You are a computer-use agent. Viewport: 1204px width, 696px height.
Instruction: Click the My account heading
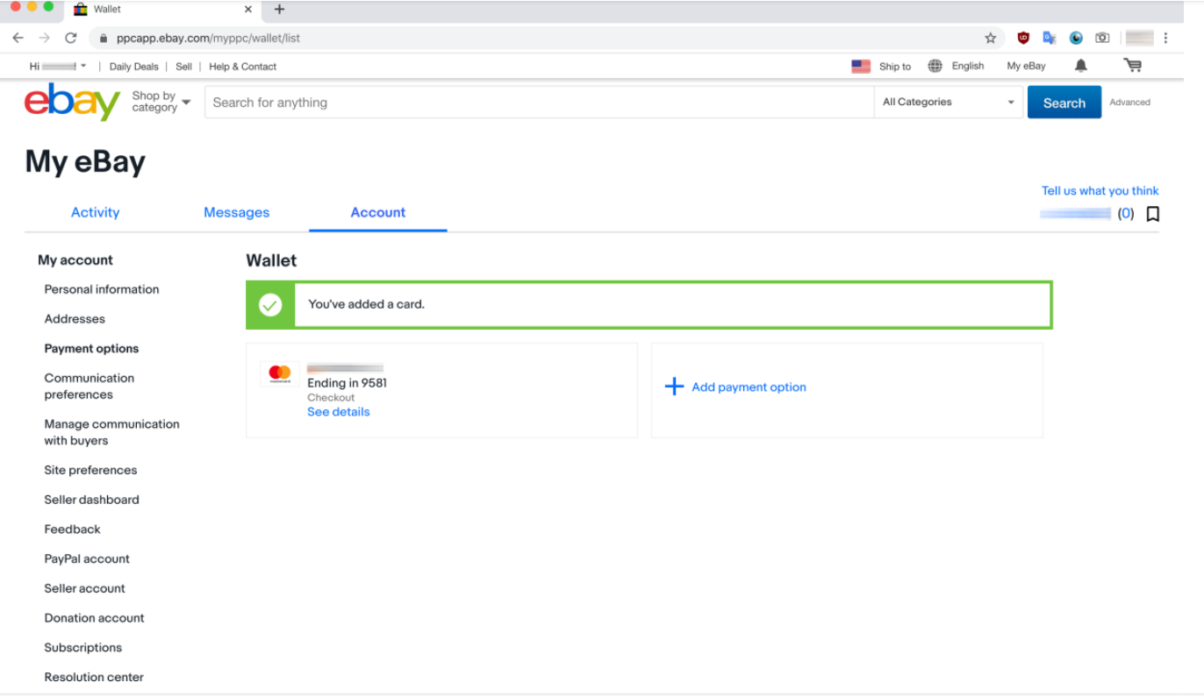point(75,260)
